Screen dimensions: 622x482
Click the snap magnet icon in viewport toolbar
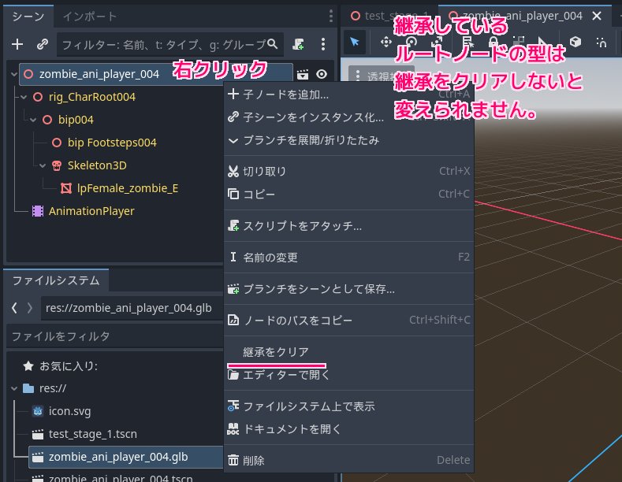pyautogui.click(x=602, y=41)
